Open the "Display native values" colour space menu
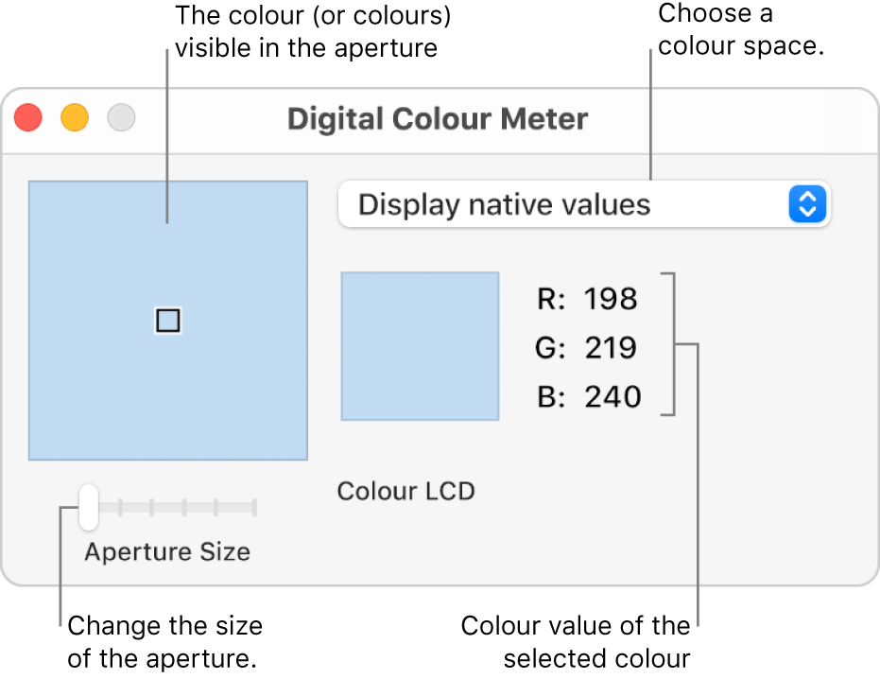 tap(567, 204)
